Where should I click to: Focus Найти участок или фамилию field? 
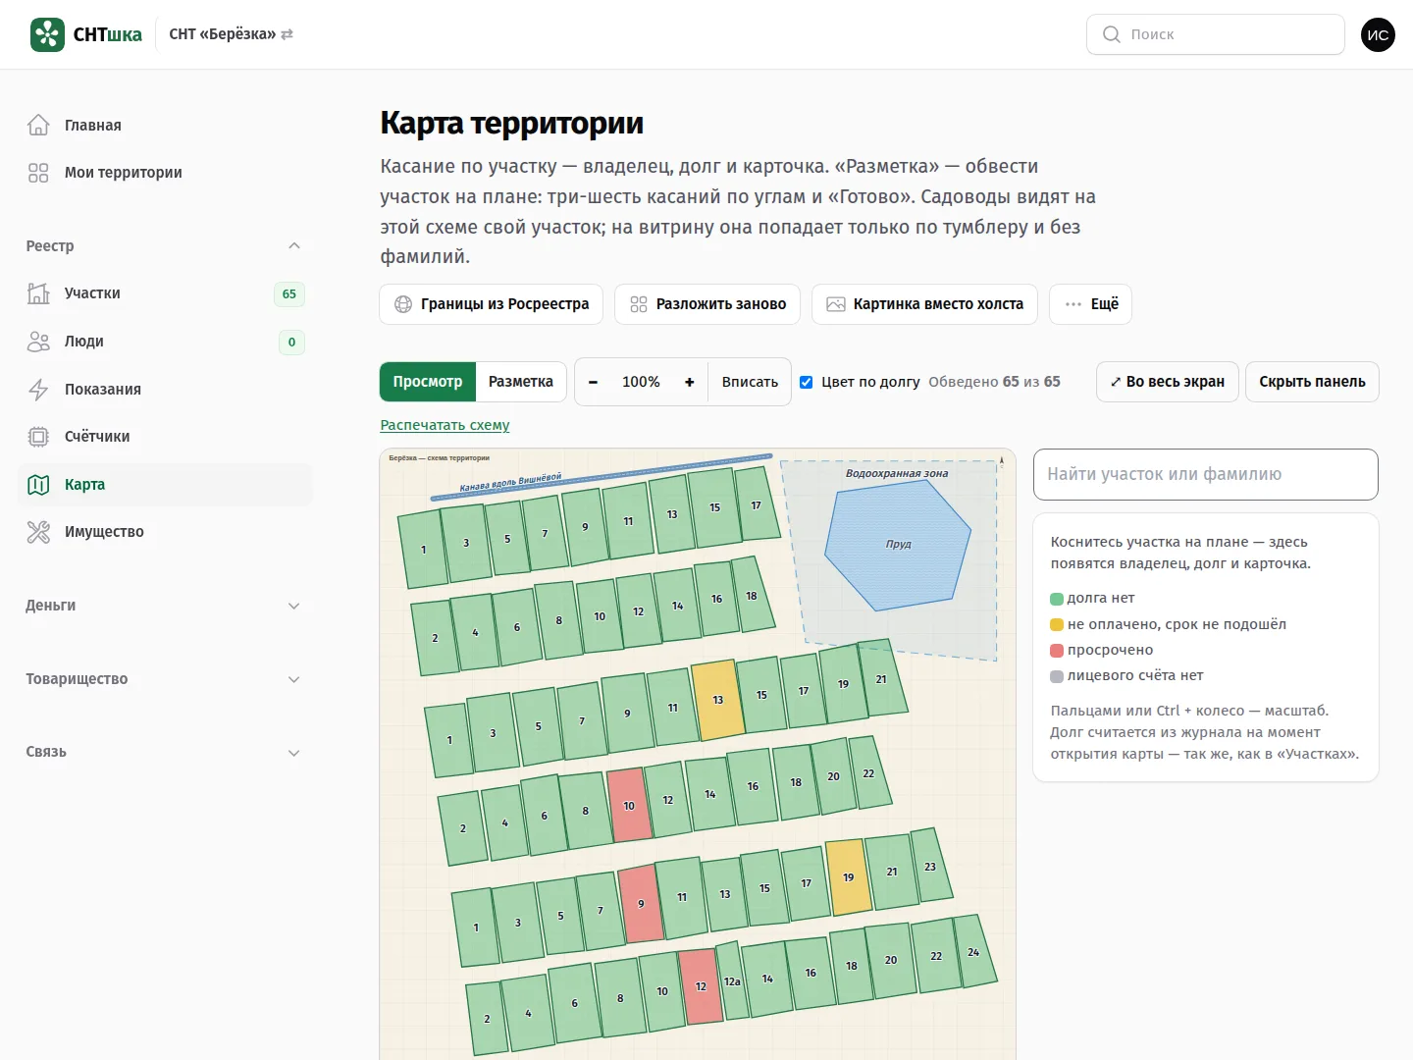tap(1206, 474)
